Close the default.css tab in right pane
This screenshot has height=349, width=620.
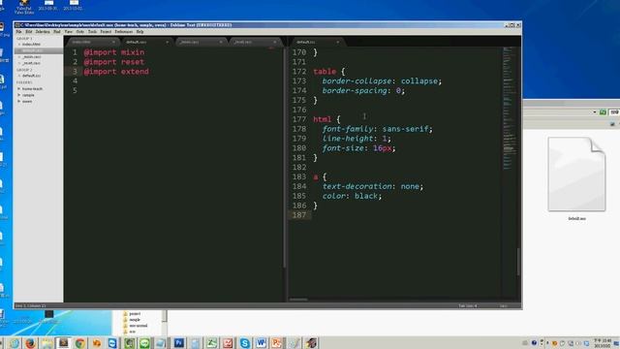pos(337,42)
